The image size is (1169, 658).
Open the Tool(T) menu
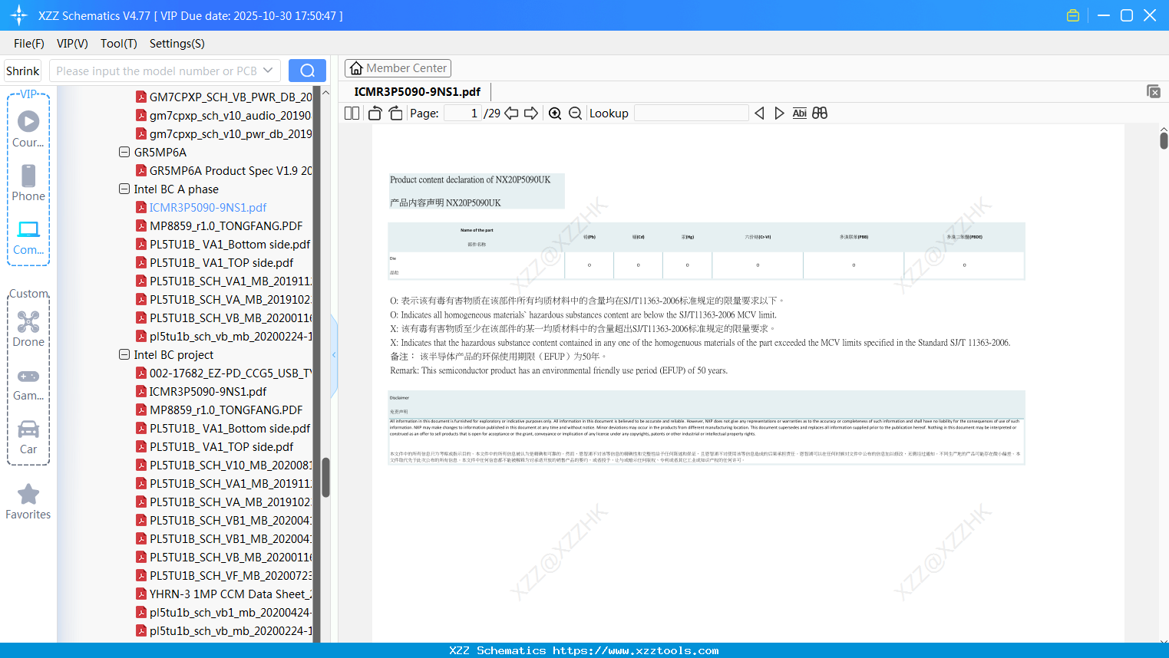(x=119, y=44)
